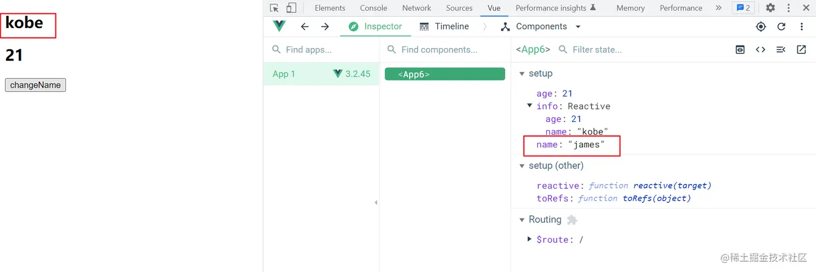
Task: Open component in editor icon
Action: [x=801, y=50]
